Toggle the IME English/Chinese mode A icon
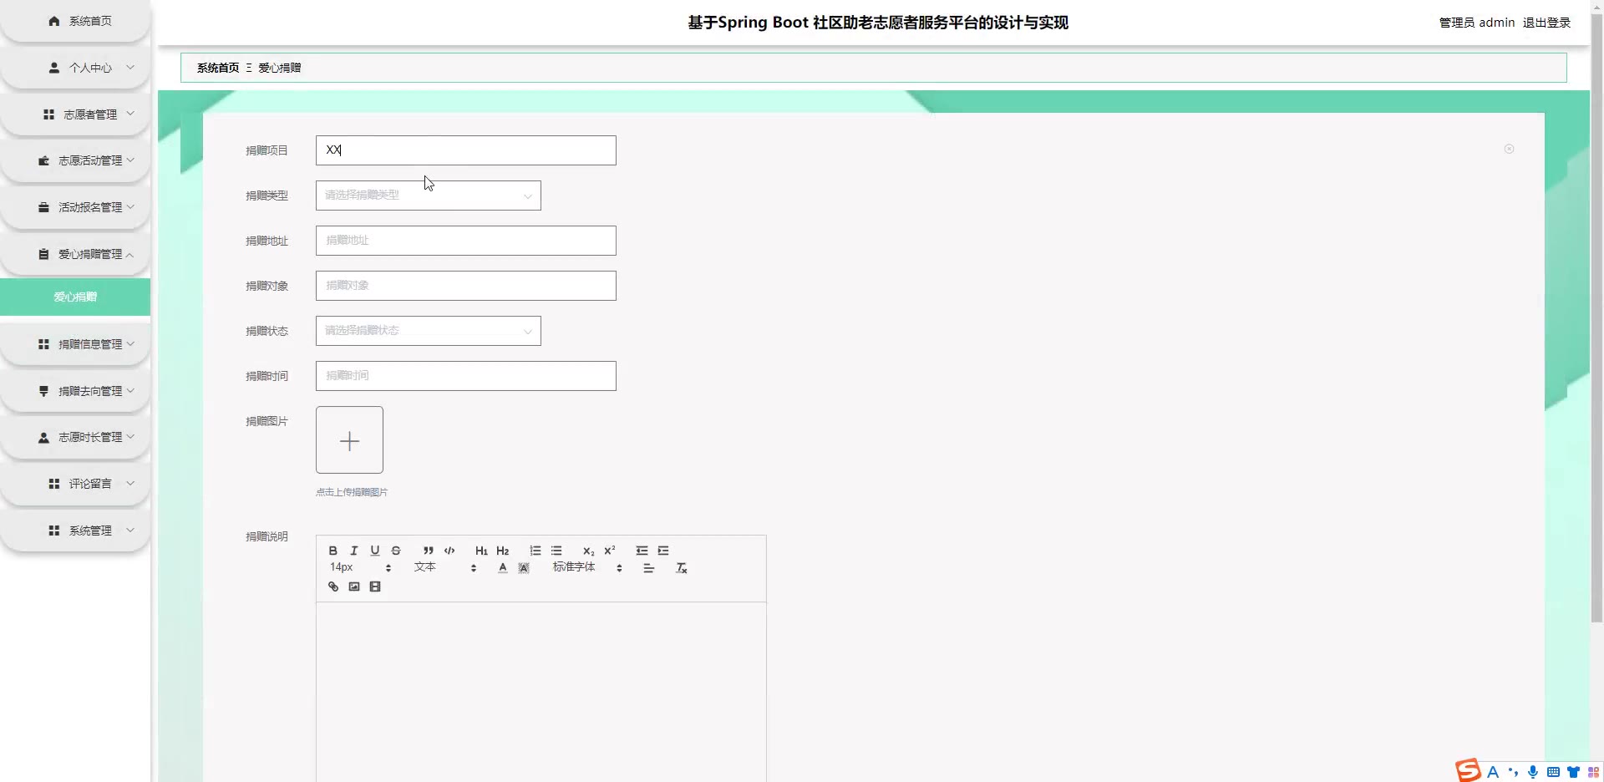Image resolution: width=1604 pixels, height=782 pixels. tap(1493, 772)
